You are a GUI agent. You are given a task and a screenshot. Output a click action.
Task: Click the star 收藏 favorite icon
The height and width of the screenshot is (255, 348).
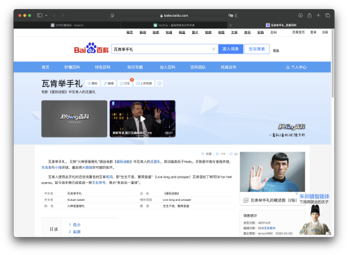click(203, 154)
